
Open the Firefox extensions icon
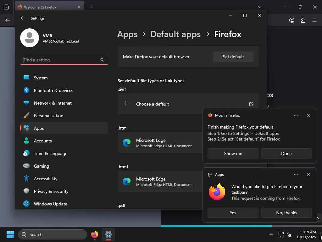pyautogui.click(x=303, y=20)
